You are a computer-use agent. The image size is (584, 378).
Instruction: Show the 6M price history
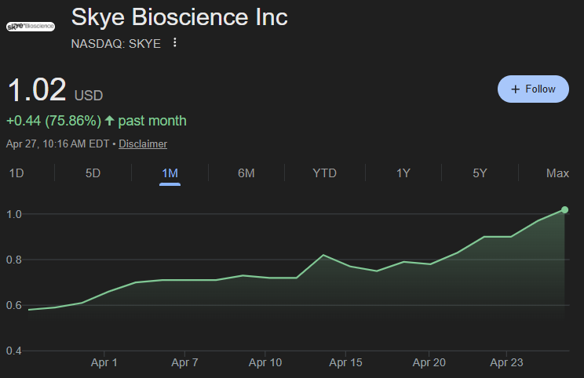pyautogui.click(x=246, y=173)
